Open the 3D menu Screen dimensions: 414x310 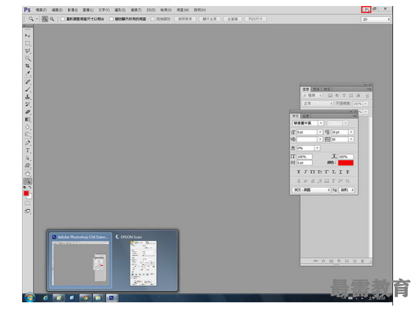(x=151, y=10)
